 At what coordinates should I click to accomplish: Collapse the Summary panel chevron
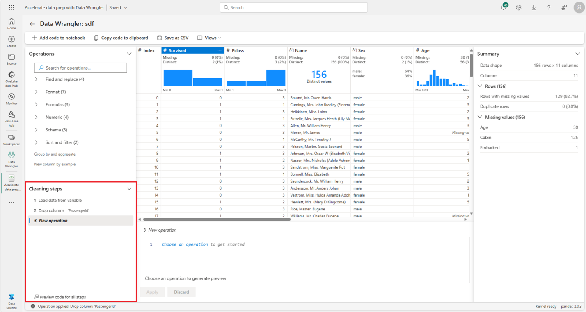point(577,54)
